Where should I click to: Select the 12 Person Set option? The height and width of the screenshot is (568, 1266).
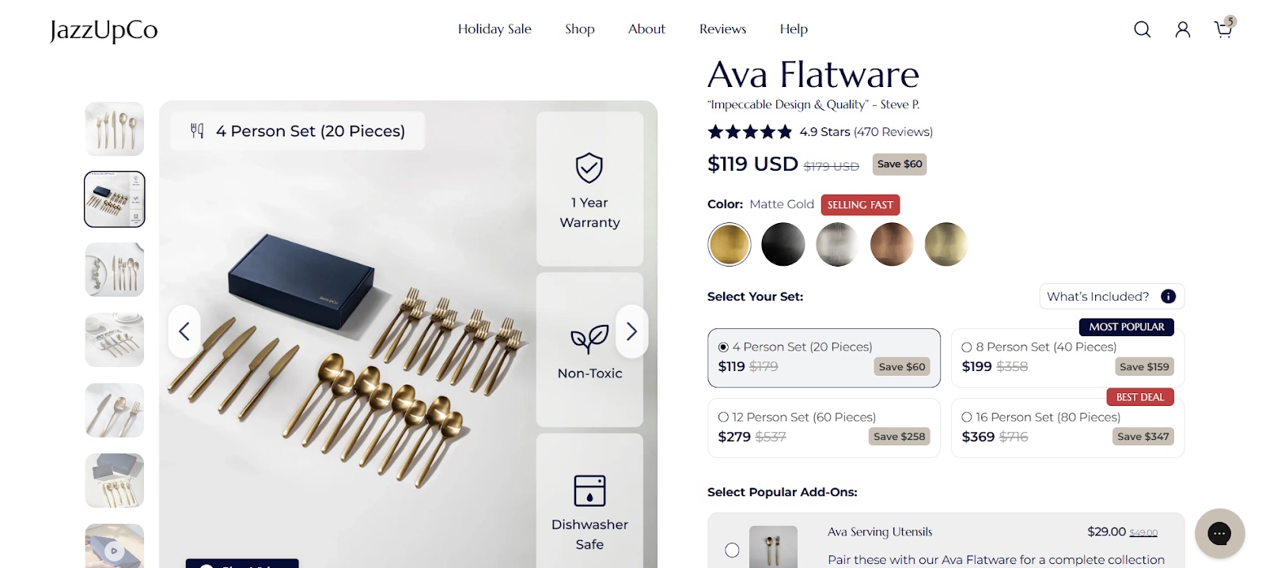click(824, 428)
